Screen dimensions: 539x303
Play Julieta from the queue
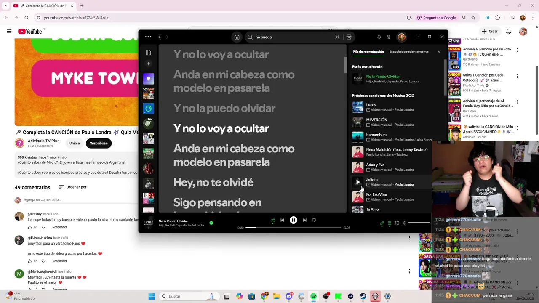point(358,182)
